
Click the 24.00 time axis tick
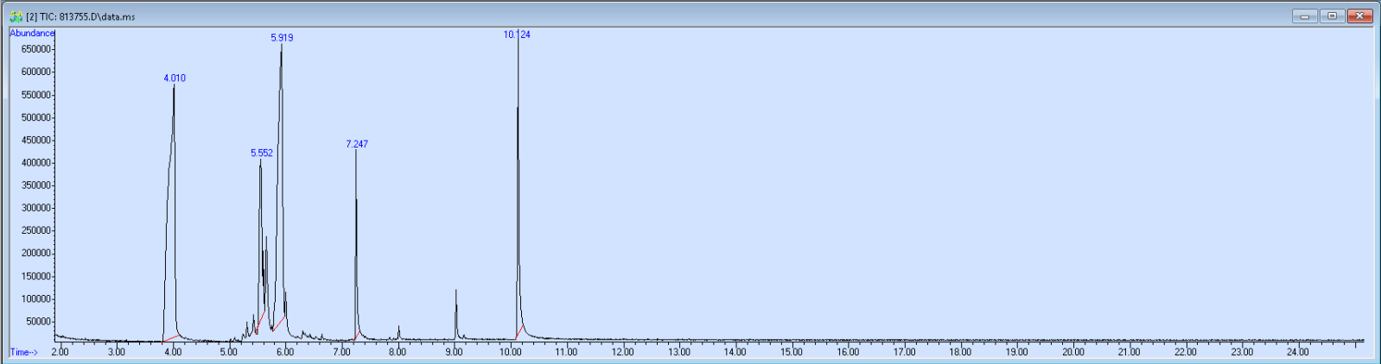[1298, 352]
